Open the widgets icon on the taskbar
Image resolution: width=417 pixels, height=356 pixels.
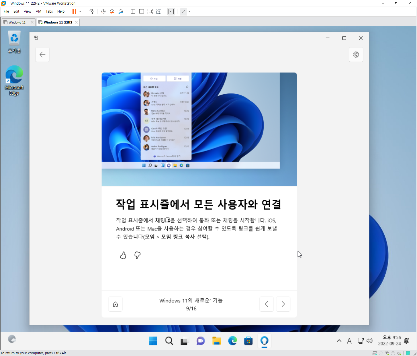coord(12,339)
